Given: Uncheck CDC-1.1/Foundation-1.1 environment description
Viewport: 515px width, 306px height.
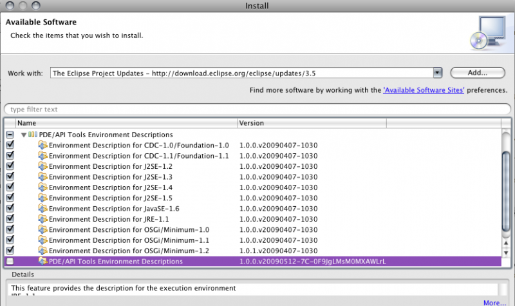Looking at the screenshot, I should (10, 155).
